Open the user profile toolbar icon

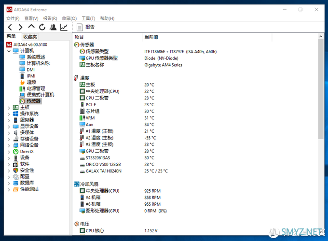53,27
